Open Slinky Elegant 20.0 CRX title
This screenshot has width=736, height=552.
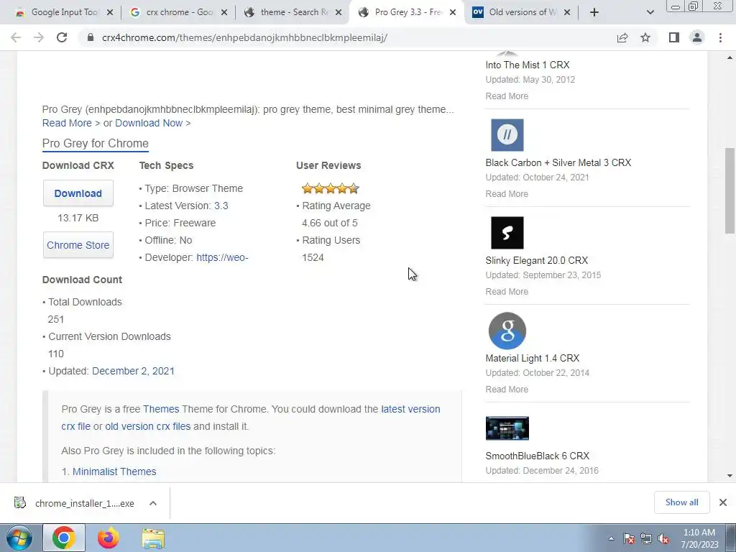pyautogui.click(x=536, y=260)
